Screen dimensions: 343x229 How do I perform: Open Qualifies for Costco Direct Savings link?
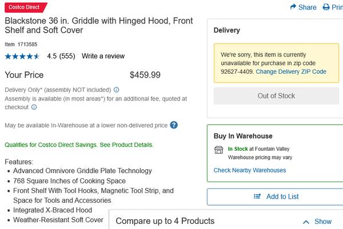(79, 145)
